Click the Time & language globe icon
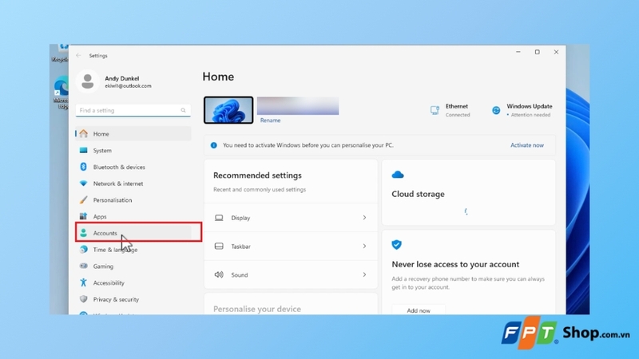The height and width of the screenshot is (359, 639). click(84, 250)
